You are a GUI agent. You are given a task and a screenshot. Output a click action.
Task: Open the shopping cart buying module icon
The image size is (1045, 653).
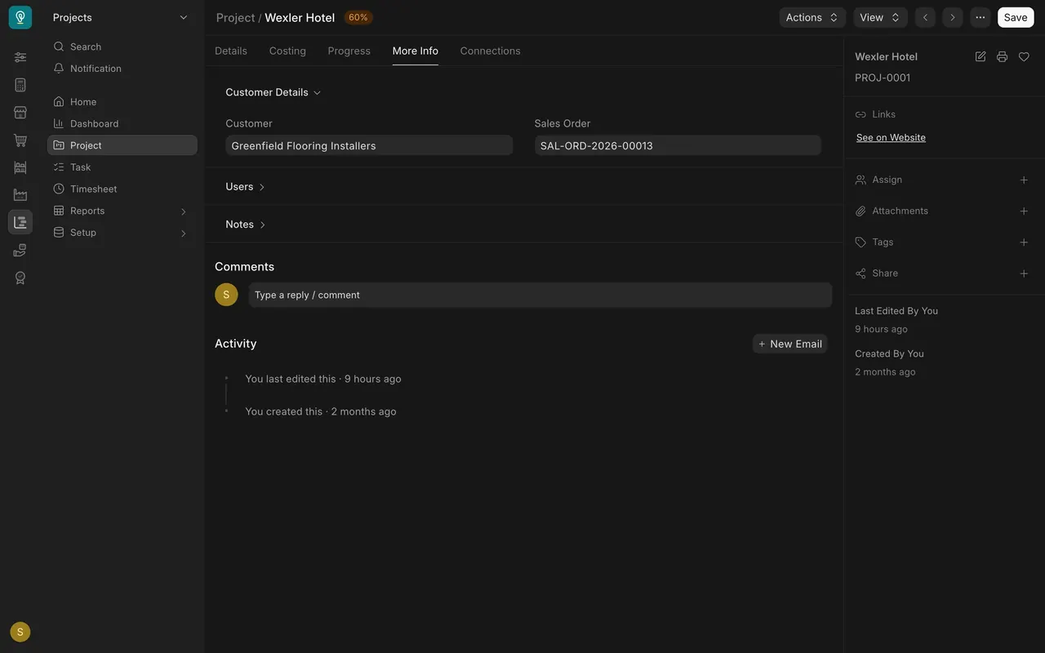coord(20,140)
